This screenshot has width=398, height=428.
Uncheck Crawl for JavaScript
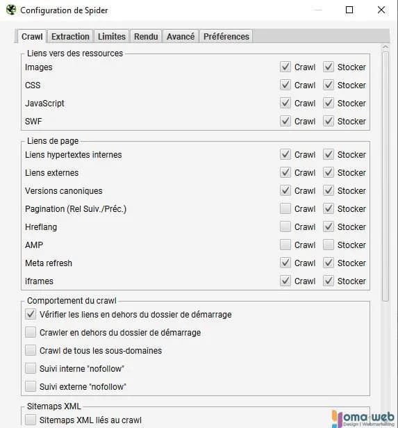[x=285, y=103]
